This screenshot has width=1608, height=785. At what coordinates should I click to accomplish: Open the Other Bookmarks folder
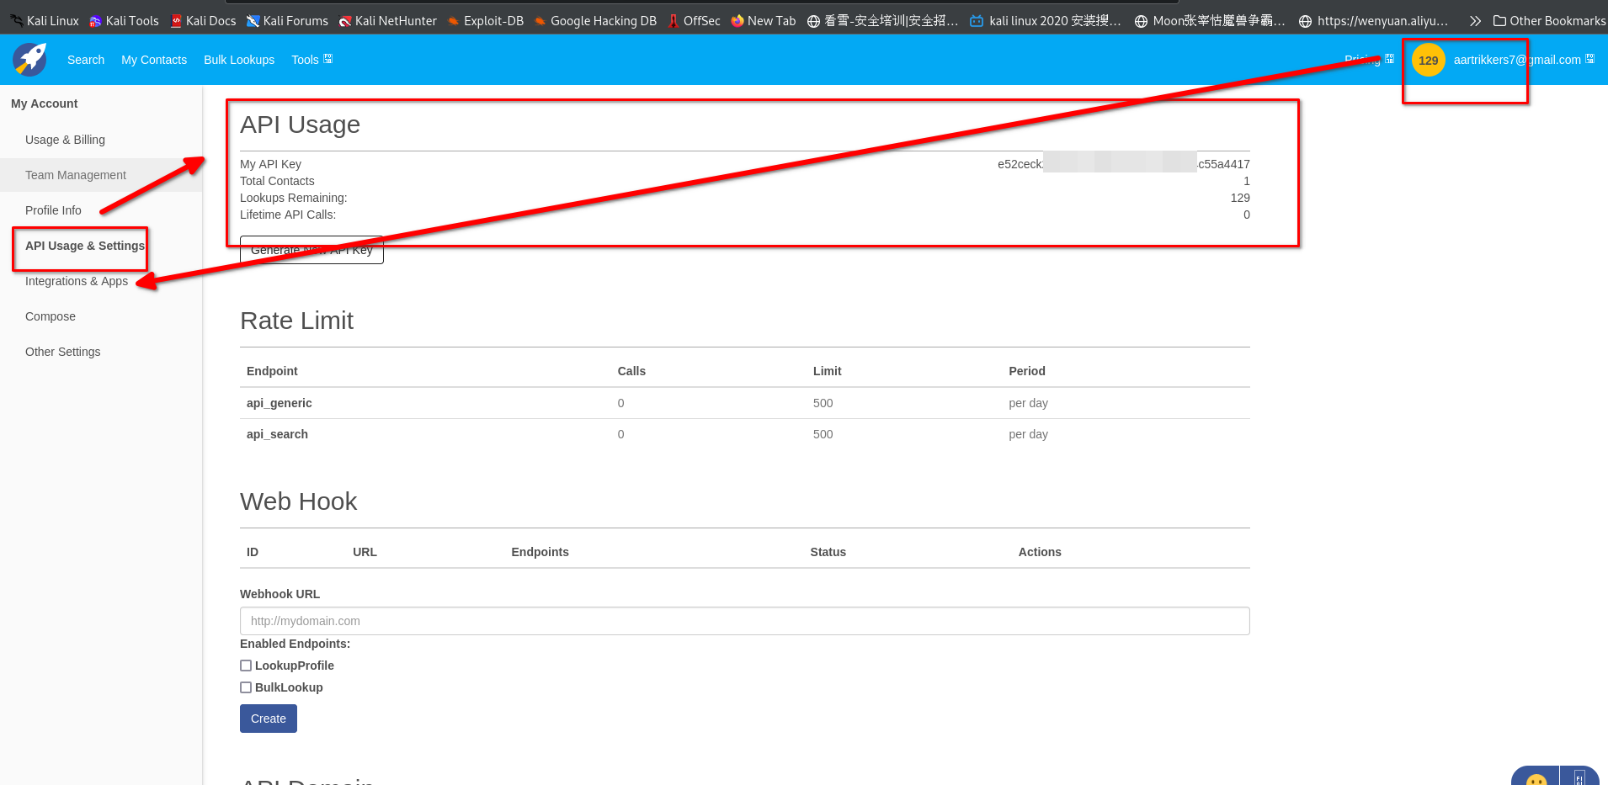tap(1549, 21)
